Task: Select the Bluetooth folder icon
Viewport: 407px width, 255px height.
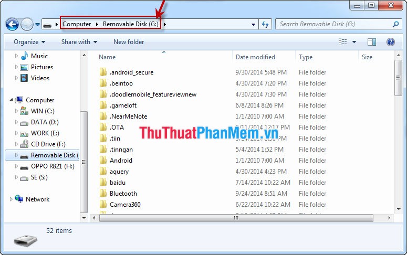Action: (103, 194)
